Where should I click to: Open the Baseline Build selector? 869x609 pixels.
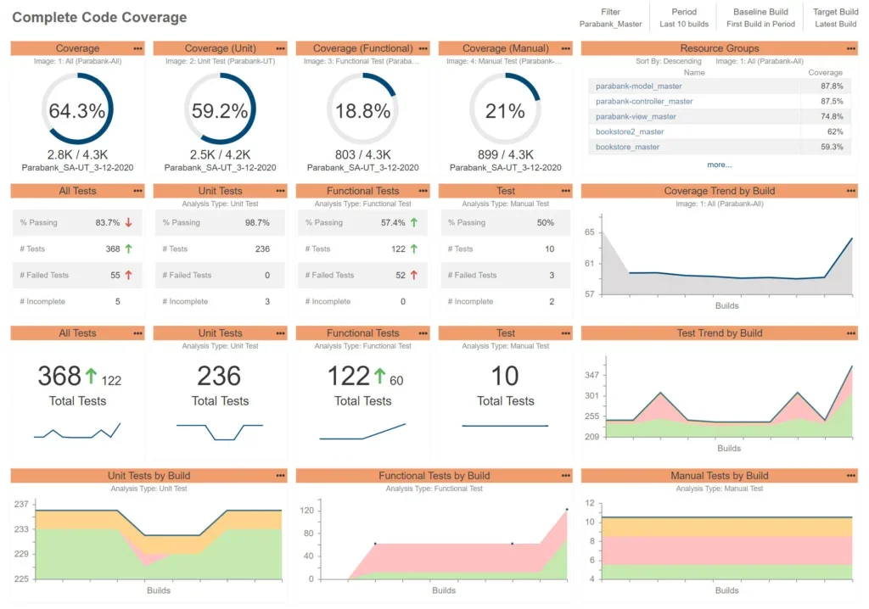760,18
